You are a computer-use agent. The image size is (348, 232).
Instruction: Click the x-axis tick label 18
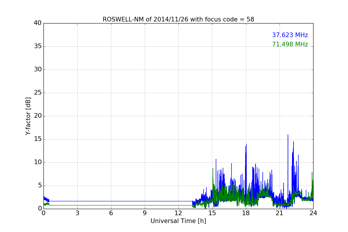246,213
